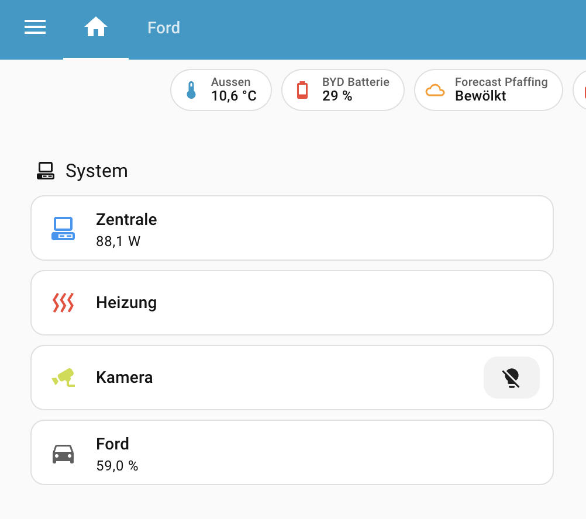Toggle the Kamera light-off button
This screenshot has width=586, height=519.
point(511,378)
